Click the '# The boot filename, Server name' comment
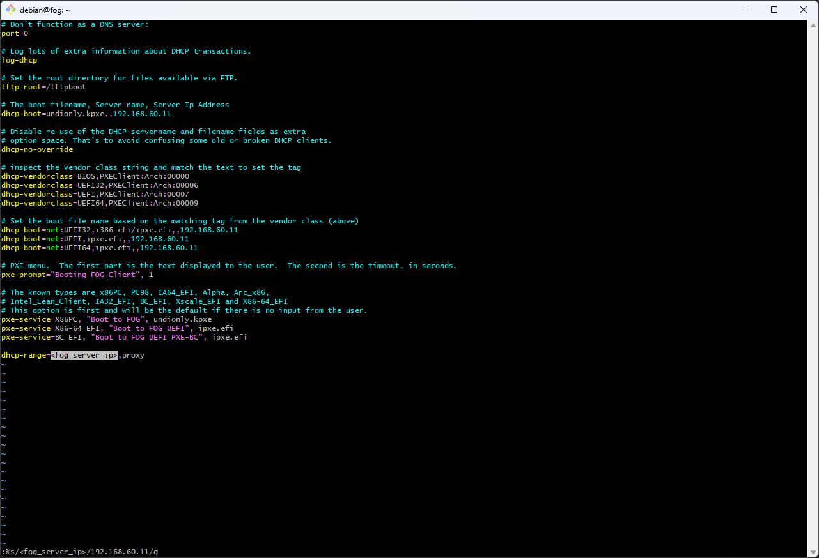 pos(115,105)
